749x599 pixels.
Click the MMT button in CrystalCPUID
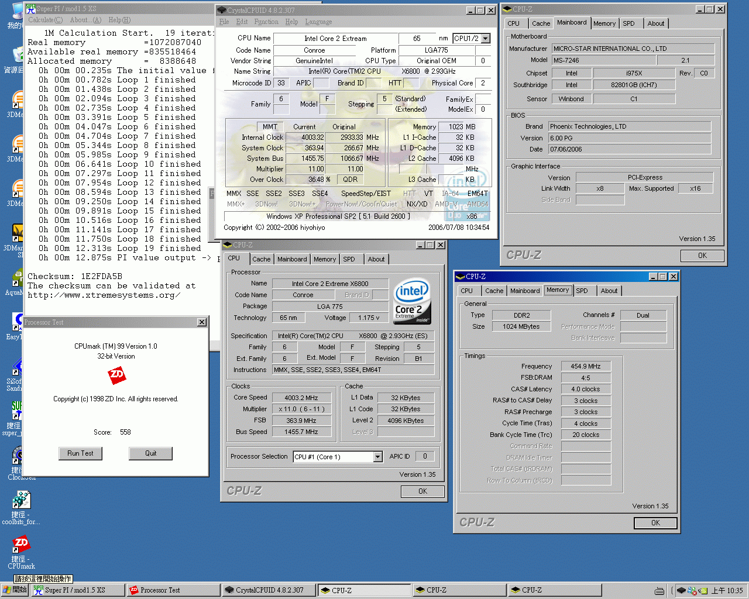point(270,126)
